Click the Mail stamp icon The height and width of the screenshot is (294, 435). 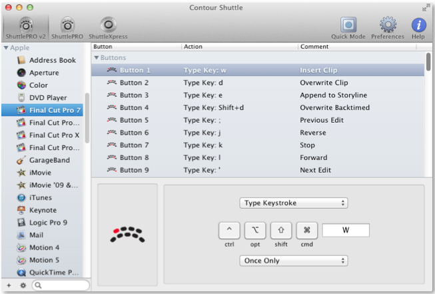pos(21,235)
